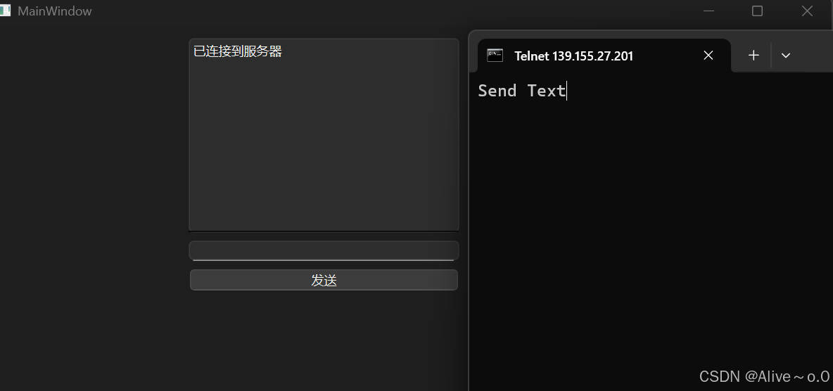Open a new terminal tab with plus icon
Viewport: 833px width, 391px height.
point(753,56)
